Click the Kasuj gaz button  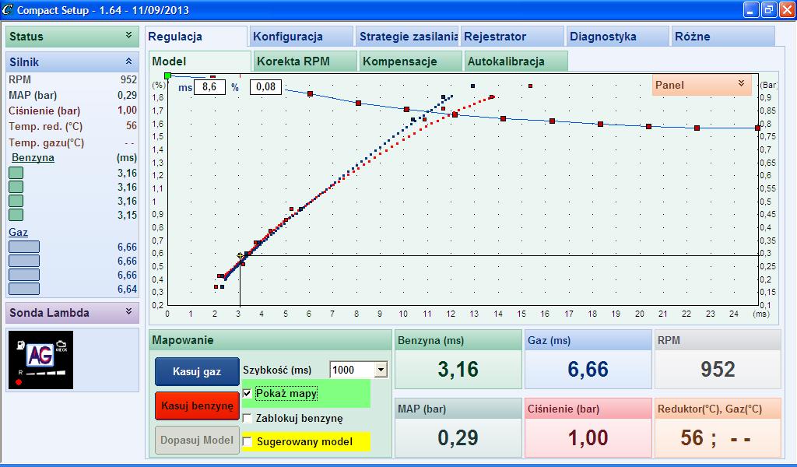pos(197,371)
